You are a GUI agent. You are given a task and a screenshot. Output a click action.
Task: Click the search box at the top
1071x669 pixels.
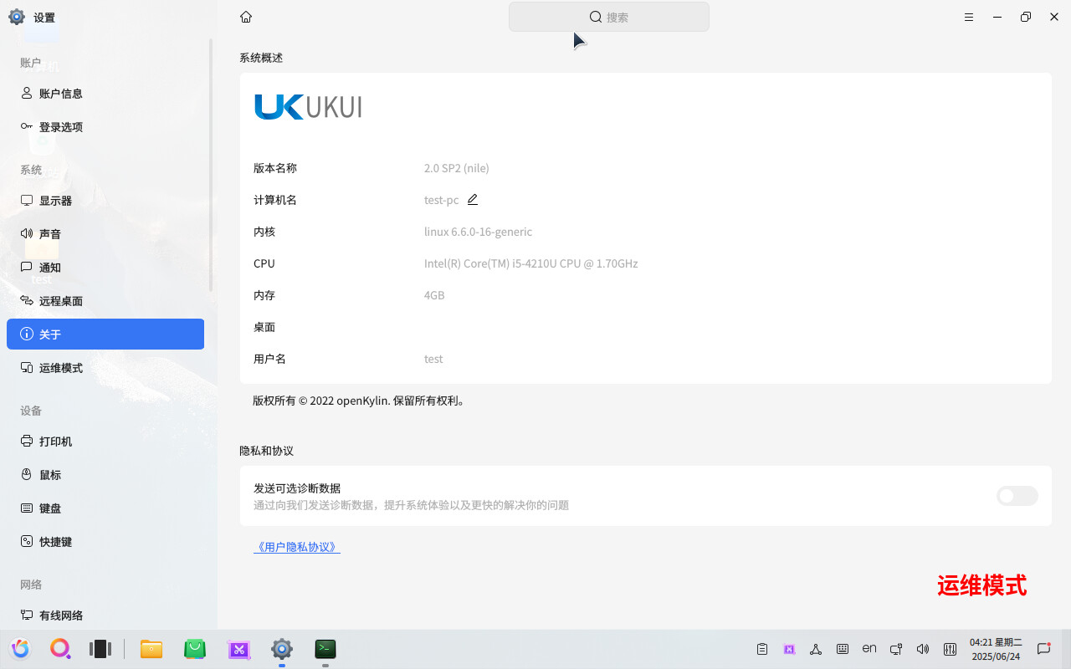pos(609,17)
